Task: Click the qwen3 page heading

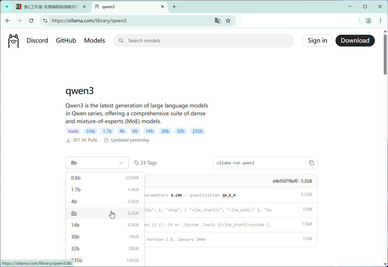Action: tap(79, 91)
